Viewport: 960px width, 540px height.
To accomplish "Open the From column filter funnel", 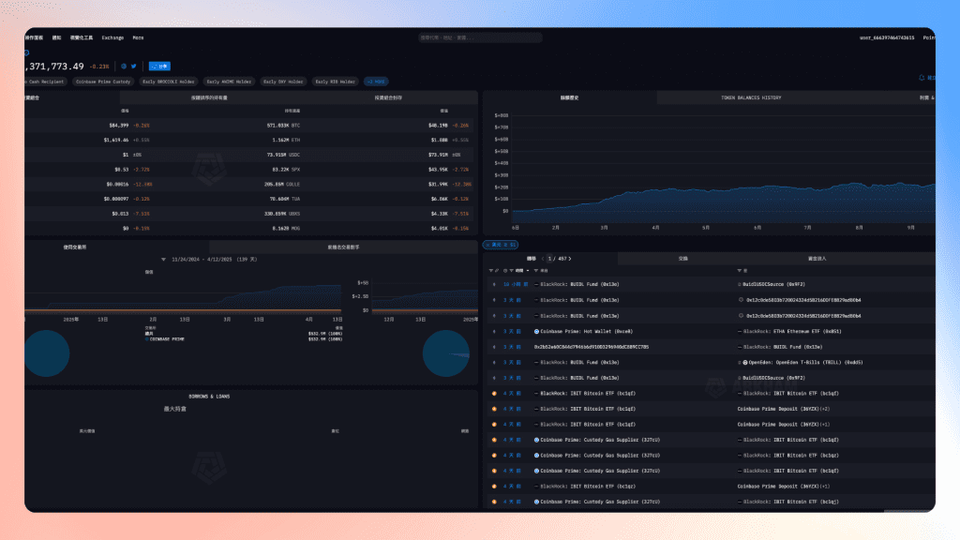I will [x=536, y=271].
